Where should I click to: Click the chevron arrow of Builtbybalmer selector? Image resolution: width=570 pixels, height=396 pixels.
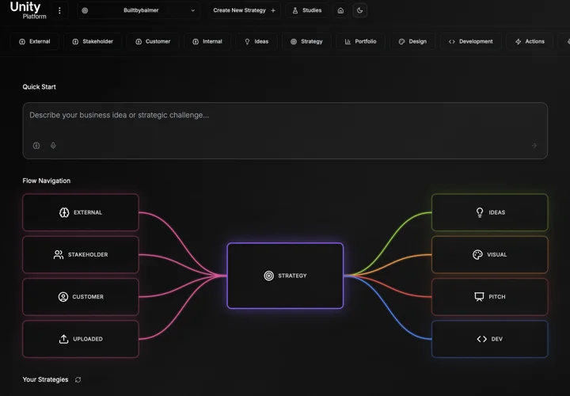[x=193, y=10]
